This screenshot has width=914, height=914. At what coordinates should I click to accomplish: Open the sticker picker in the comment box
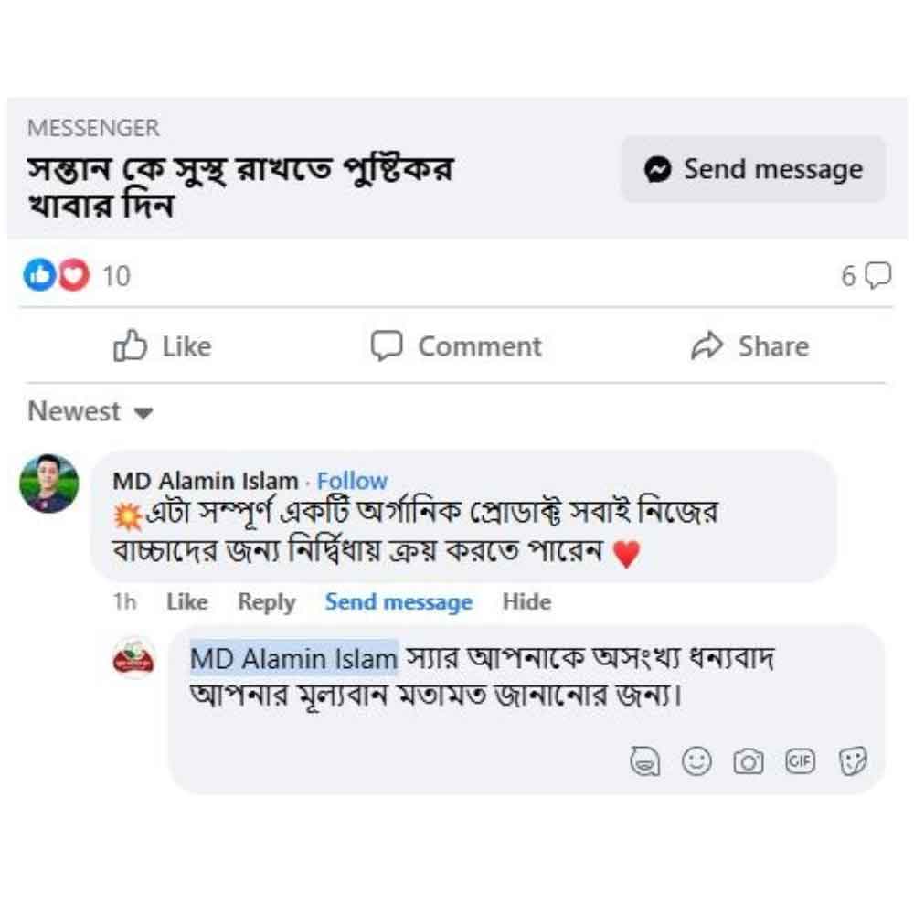click(649, 760)
